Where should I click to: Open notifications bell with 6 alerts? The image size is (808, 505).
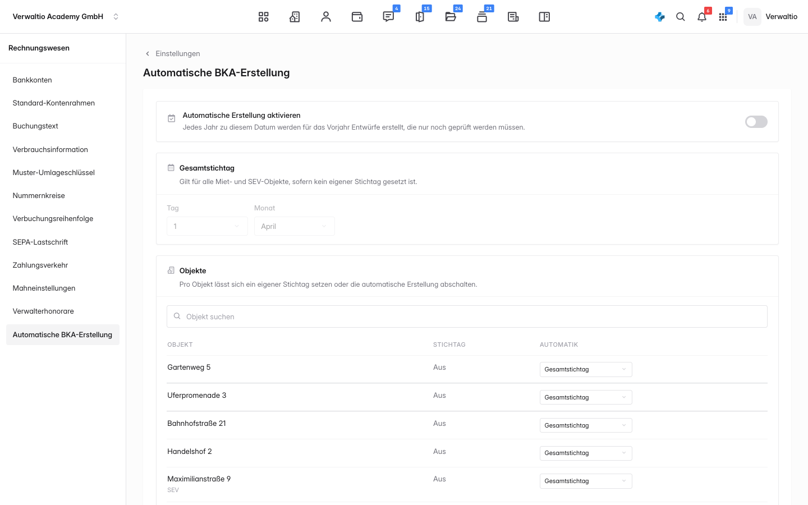point(702,17)
